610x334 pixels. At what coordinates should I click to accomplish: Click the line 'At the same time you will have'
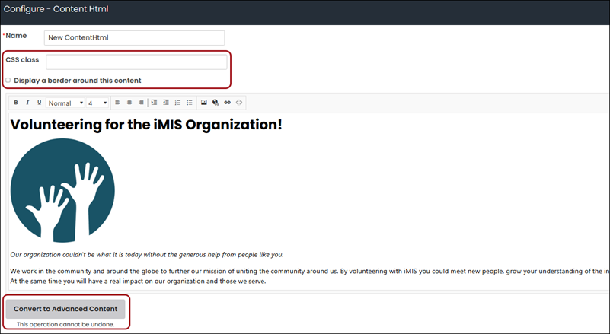point(138,281)
